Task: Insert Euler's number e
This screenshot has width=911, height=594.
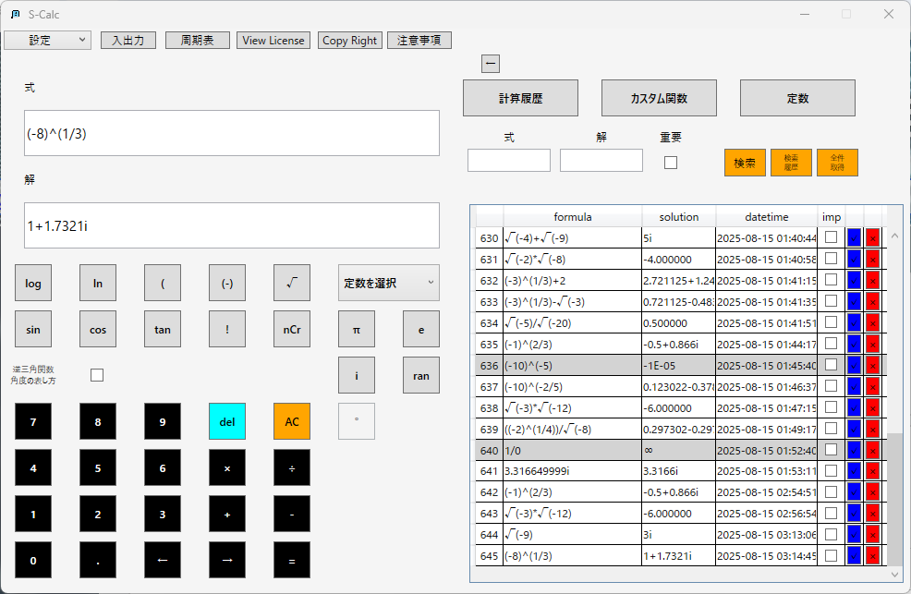Action: tap(421, 329)
